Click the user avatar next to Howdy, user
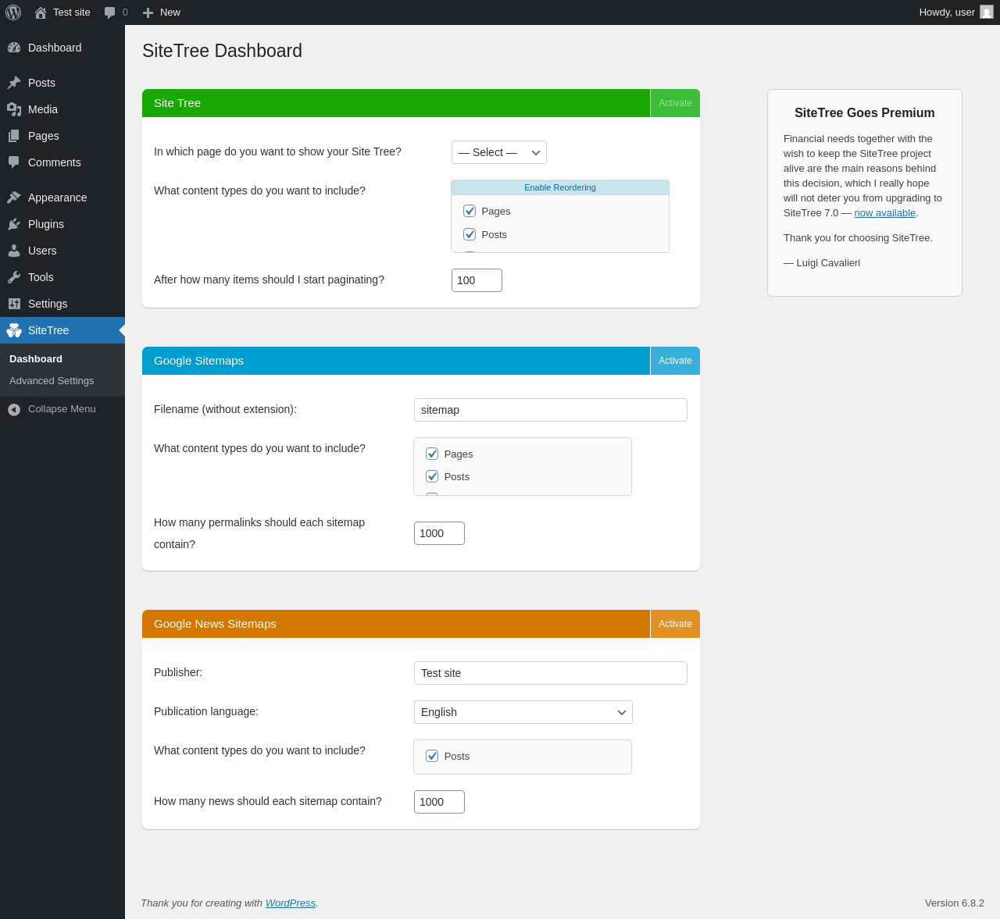Image resolution: width=1000 pixels, height=919 pixels. [987, 12]
